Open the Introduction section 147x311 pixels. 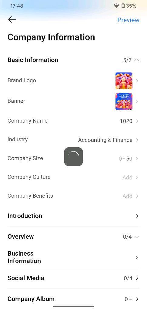click(x=73, y=216)
